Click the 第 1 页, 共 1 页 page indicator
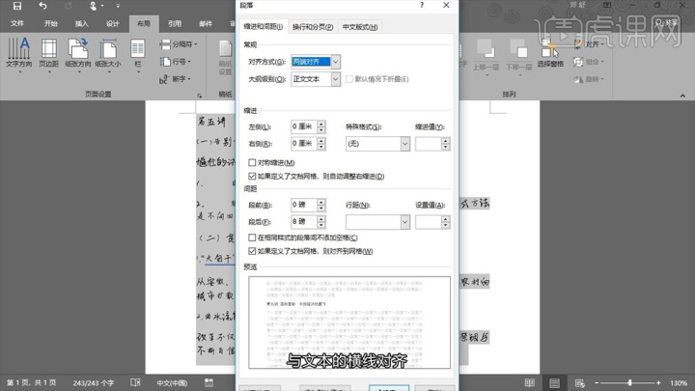This screenshot has width=695, height=391. (x=32, y=382)
